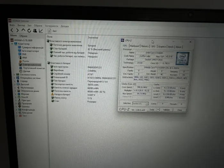
Task: Select Датчик sensor item in tree
Action: tap(27, 71)
